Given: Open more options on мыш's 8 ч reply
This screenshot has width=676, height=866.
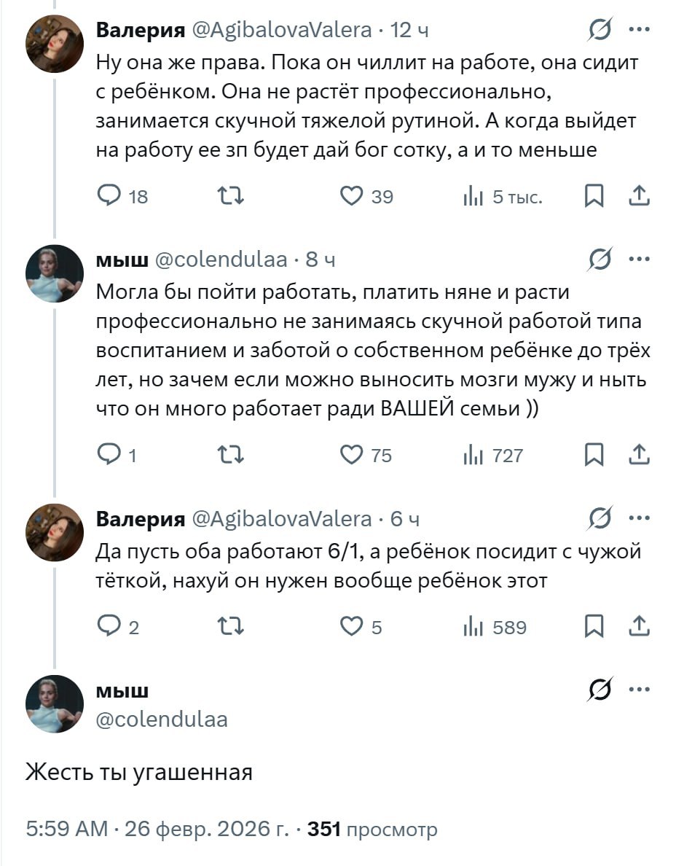Looking at the screenshot, I should (639, 260).
